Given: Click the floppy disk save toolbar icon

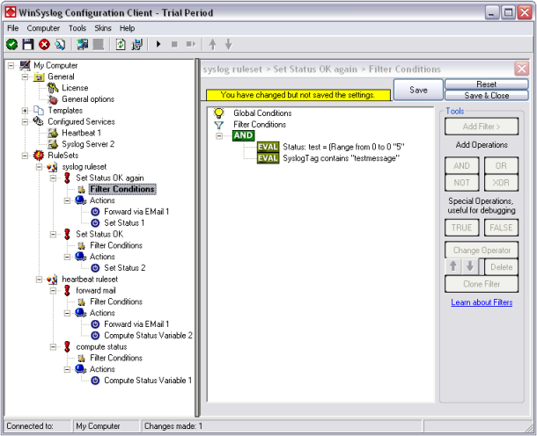Looking at the screenshot, I should pyautogui.click(x=28, y=45).
